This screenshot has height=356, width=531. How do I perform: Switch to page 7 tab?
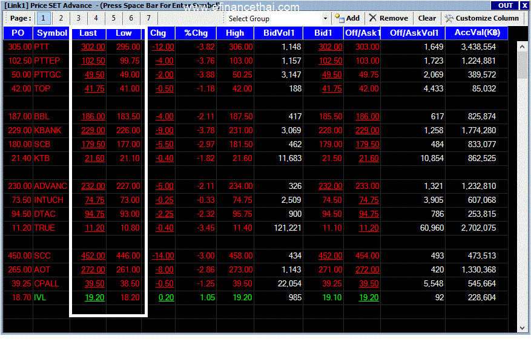[x=149, y=18]
